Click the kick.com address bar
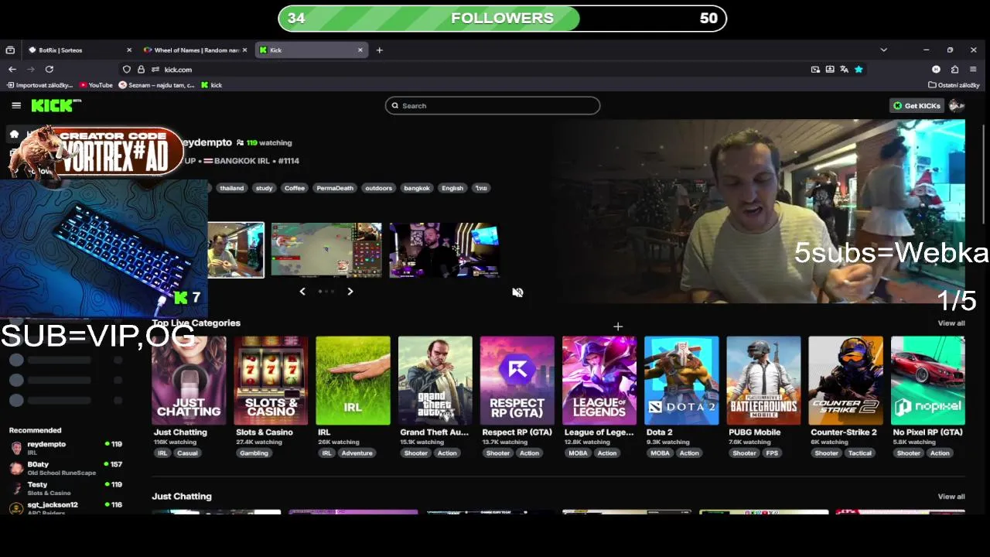The height and width of the screenshot is (557, 990). pos(464,70)
